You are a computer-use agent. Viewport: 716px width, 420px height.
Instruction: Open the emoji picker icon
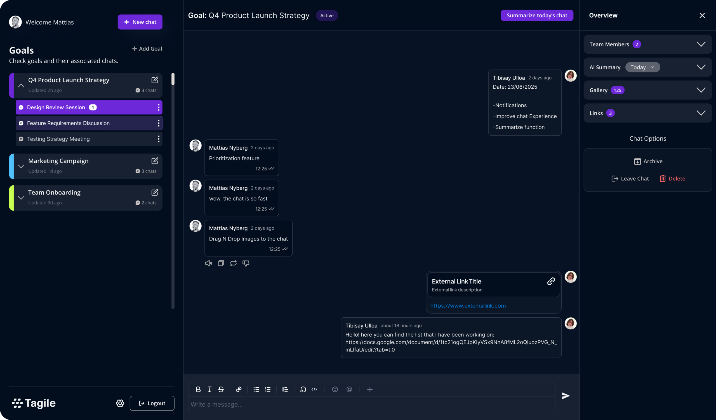(x=335, y=389)
